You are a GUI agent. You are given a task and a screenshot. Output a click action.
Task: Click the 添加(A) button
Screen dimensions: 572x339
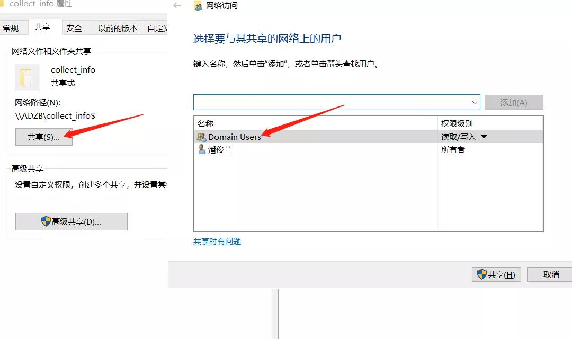pyautogui.click(x=513, y=102)
